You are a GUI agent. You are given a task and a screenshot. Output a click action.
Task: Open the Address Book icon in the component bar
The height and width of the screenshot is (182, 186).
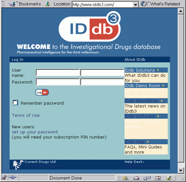pyautogui.click(x=158, y=178)
